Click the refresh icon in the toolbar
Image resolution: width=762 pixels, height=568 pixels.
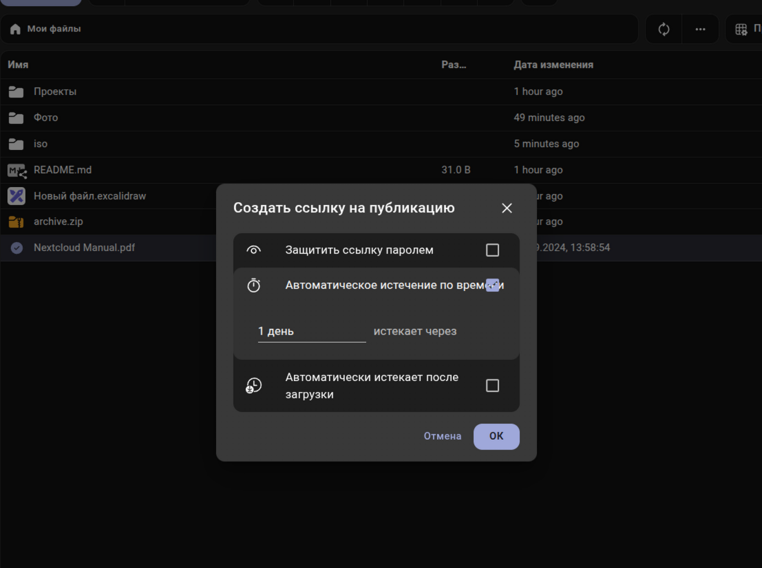click(664, 30)
